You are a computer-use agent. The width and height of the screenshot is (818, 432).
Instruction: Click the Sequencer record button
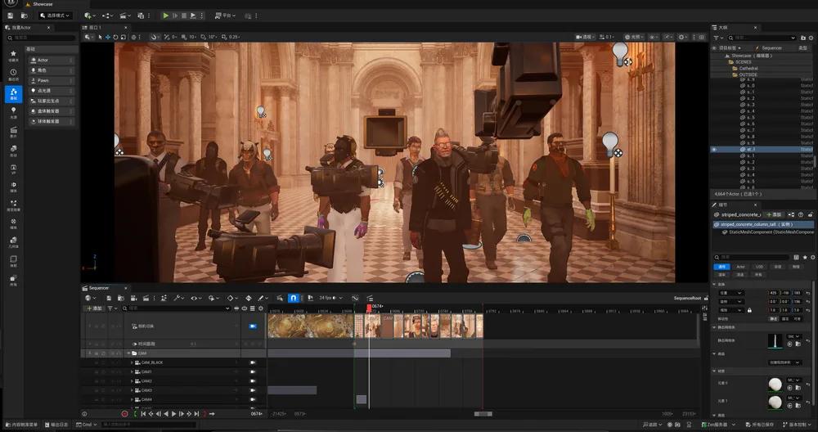point(124,414)
